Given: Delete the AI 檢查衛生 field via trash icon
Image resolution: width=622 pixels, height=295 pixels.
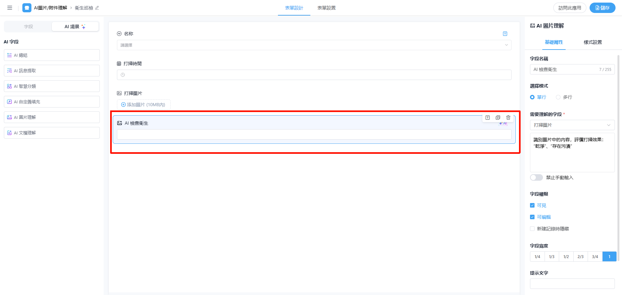Looking at the screenshot, I should (x=508, y=118).
